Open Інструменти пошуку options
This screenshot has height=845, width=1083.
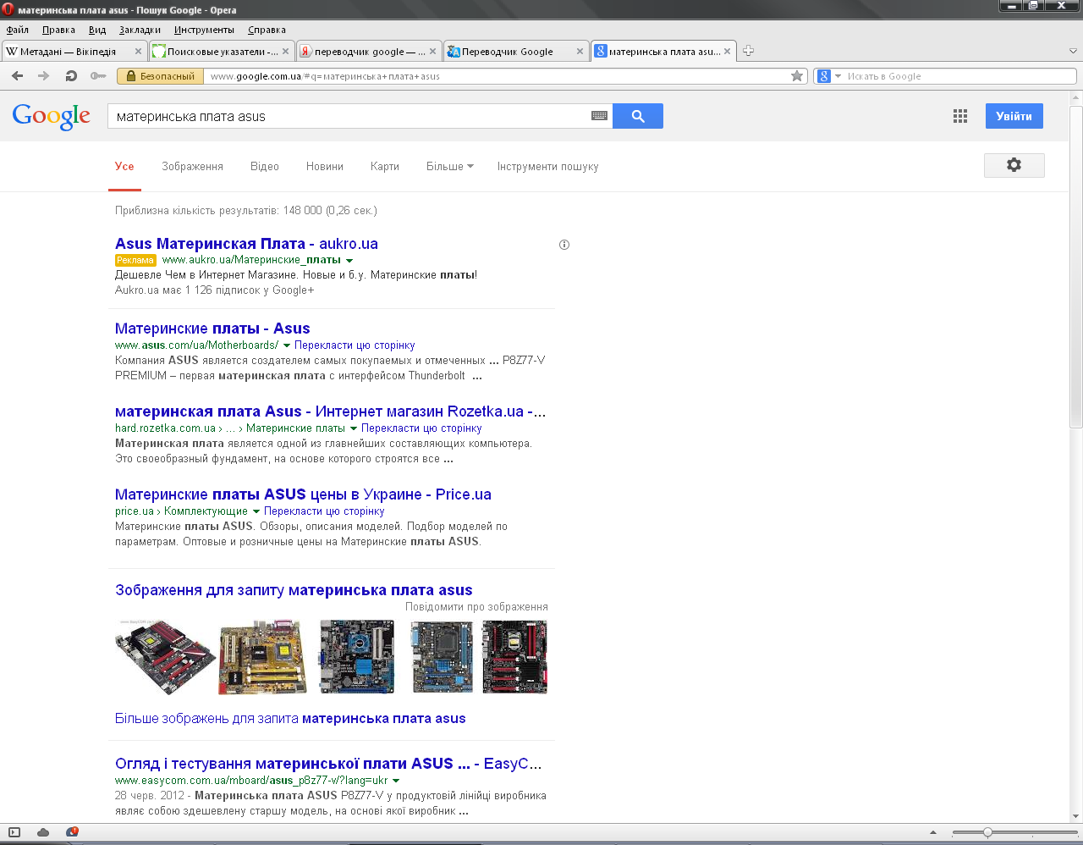click(x=548, y=167)
